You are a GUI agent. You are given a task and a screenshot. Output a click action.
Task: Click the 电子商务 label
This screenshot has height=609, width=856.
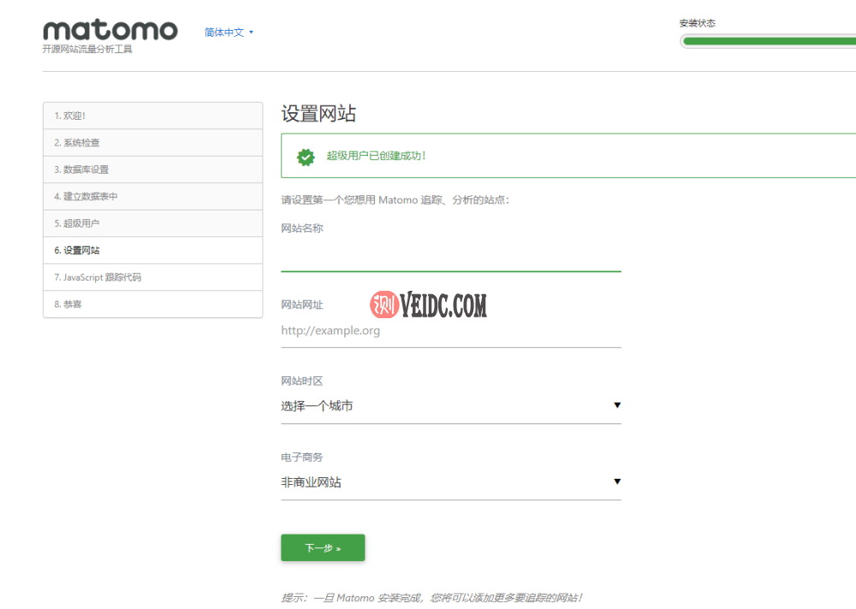click(302, 458)
